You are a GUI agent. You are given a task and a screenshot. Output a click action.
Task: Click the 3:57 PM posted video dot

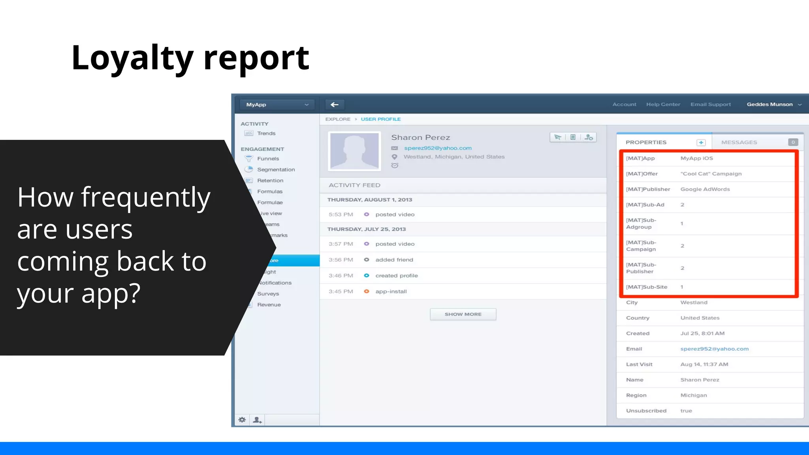tap(367, 244)
